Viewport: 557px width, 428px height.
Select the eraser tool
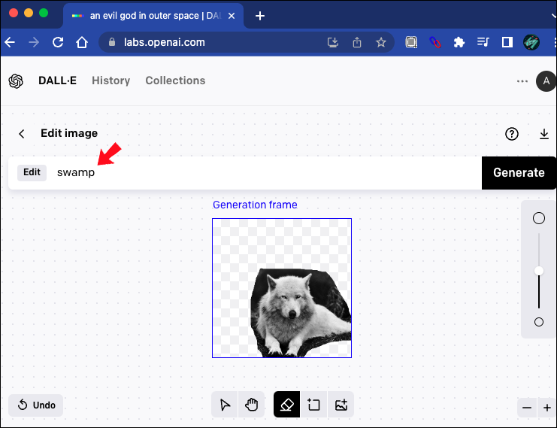tap(286, 405)
